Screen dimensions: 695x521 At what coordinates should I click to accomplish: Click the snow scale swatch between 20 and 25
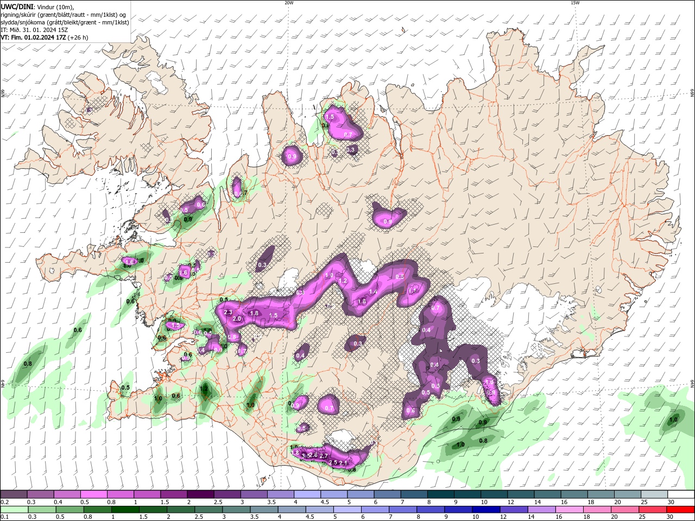tap(628, 494)
